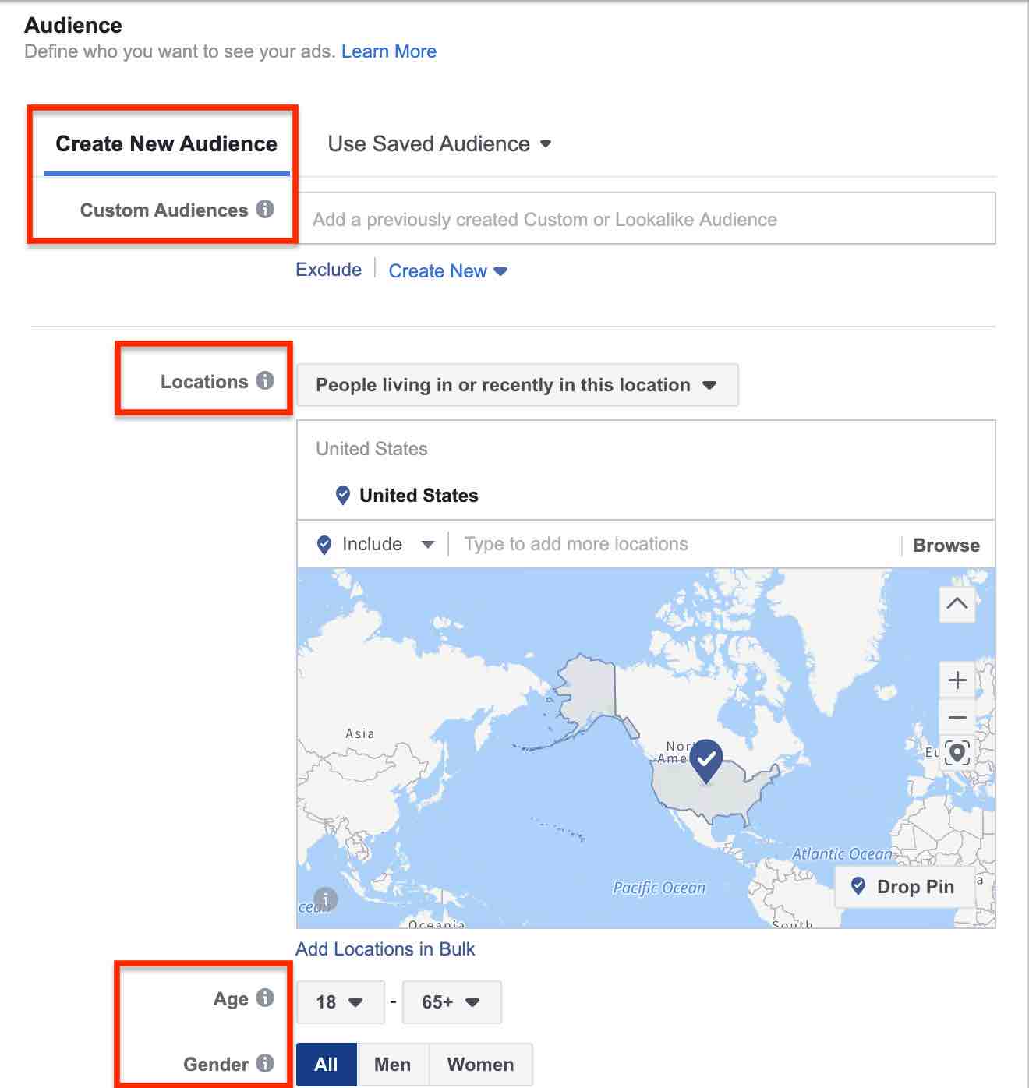
Task: Zoom in on the map
Action: (957, 680)
